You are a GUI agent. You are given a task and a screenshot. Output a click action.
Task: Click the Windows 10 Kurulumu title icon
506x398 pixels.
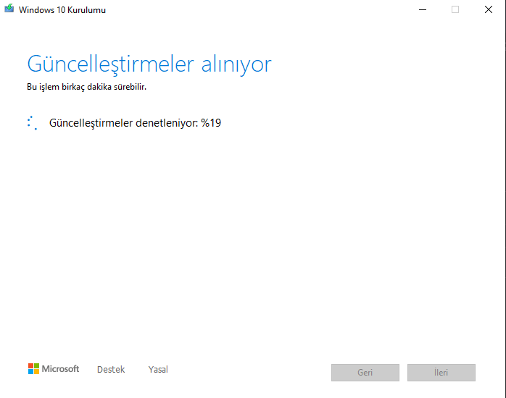9,9
